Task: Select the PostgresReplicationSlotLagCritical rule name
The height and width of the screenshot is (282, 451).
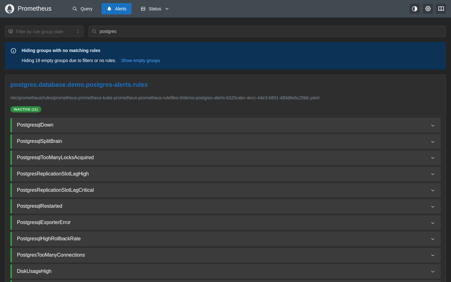Action: (x=55, y=190)
